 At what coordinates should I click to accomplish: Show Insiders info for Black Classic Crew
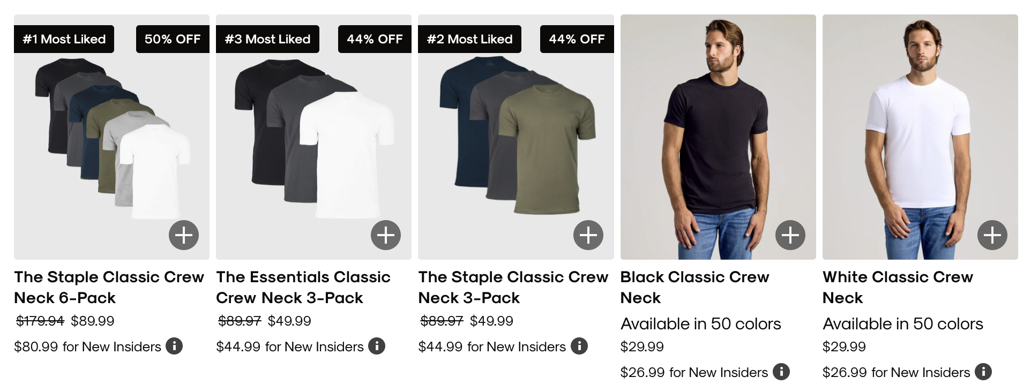781,372
